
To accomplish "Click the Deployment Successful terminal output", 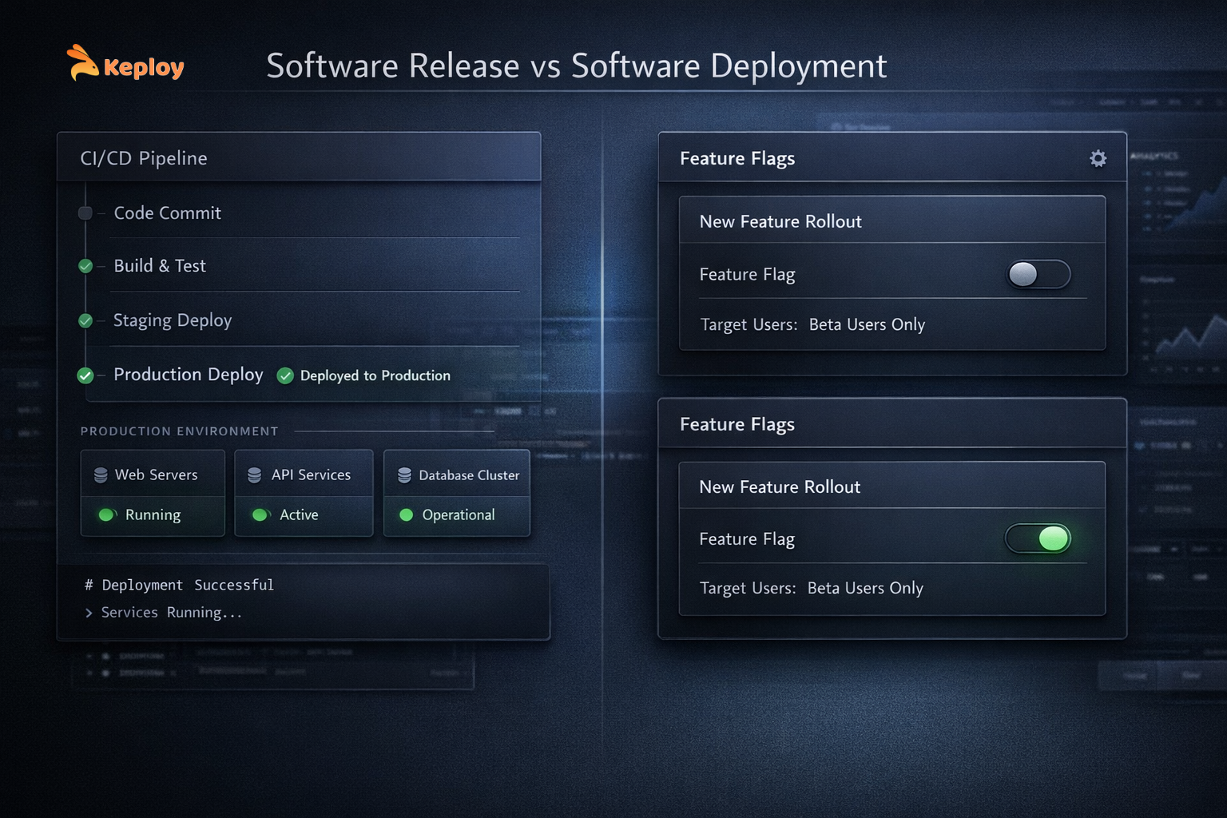I will coord(179,585).
